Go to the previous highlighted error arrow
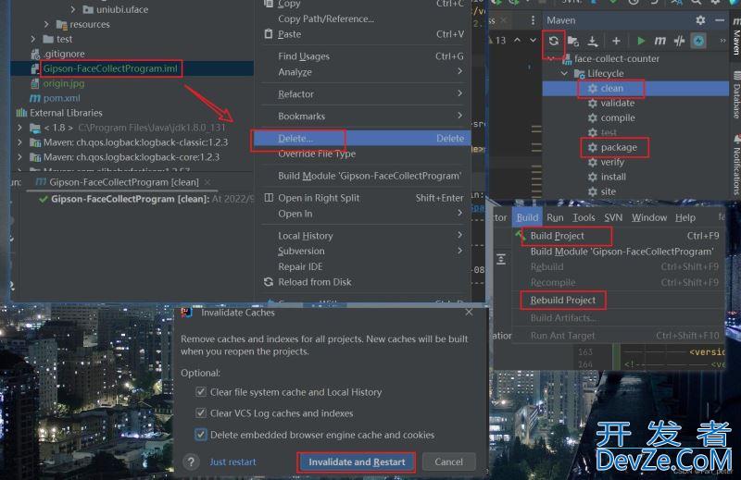The width and height of the screenshot is (741, 480). pos(518,40)
